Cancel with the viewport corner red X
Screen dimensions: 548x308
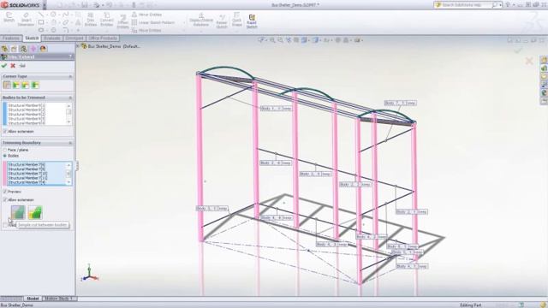(529, 62)
